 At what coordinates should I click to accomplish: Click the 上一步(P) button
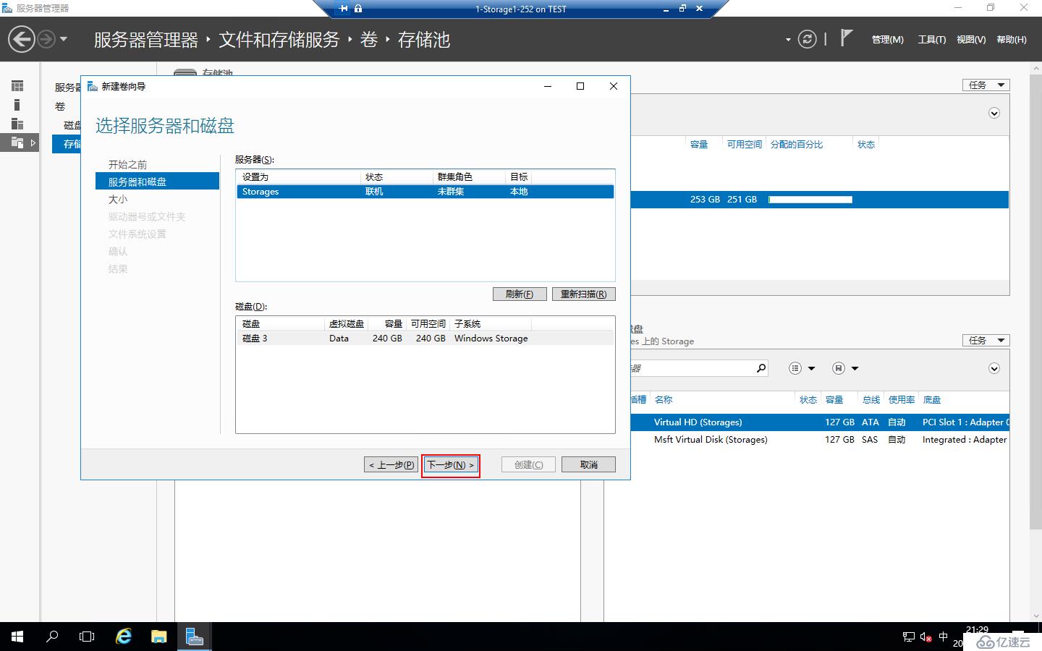pyautogui.click(x=391, y=464)
